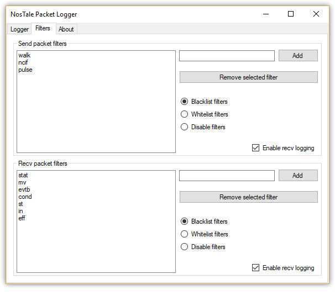This screenshot has width=335, height=306.
Task: Close the NosTale Packet Logger window
Action: click(x=316, y=14)
